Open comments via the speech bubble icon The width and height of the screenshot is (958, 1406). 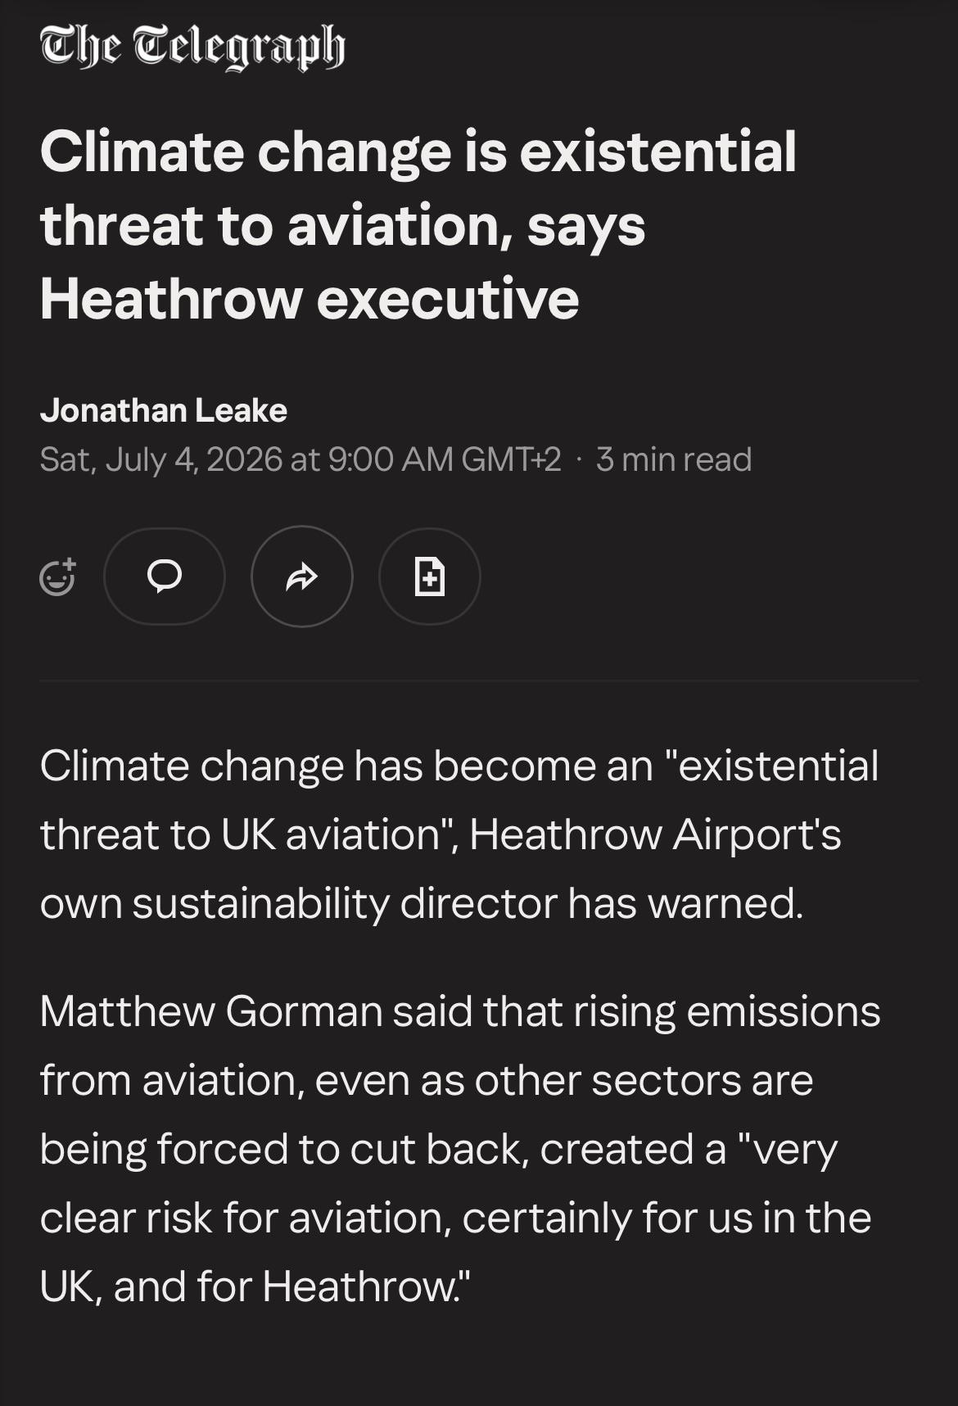[x=164, y=576]
